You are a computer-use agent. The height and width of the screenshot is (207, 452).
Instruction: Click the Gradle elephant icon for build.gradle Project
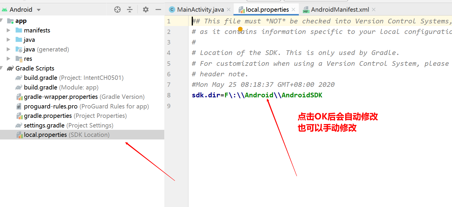18,77
